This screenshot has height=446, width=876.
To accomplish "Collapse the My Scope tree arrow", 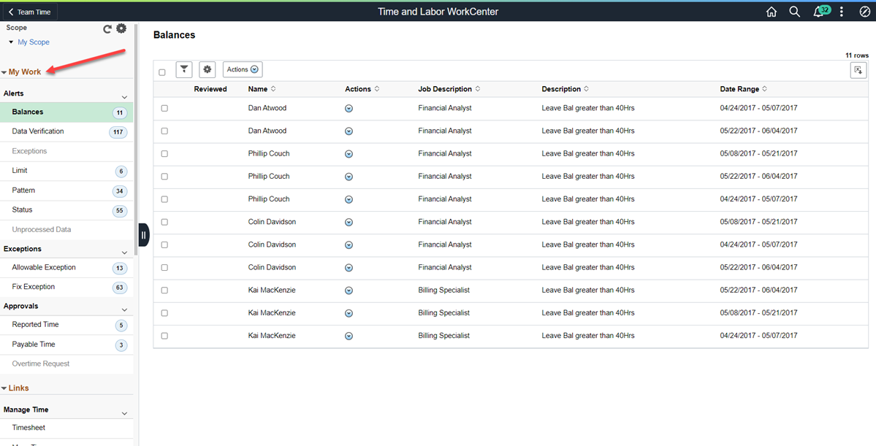I will (x=11, y=42).
